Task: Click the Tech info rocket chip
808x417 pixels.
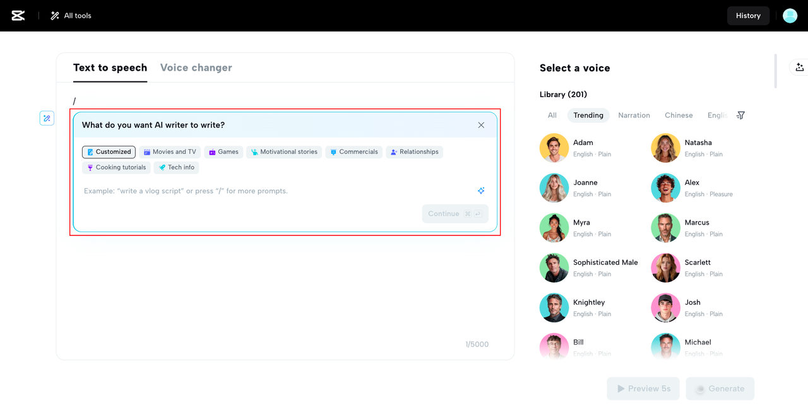Action: (176, 167)
